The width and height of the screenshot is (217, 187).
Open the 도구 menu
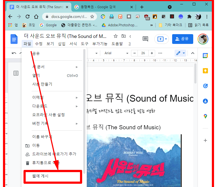pos(85,44)
